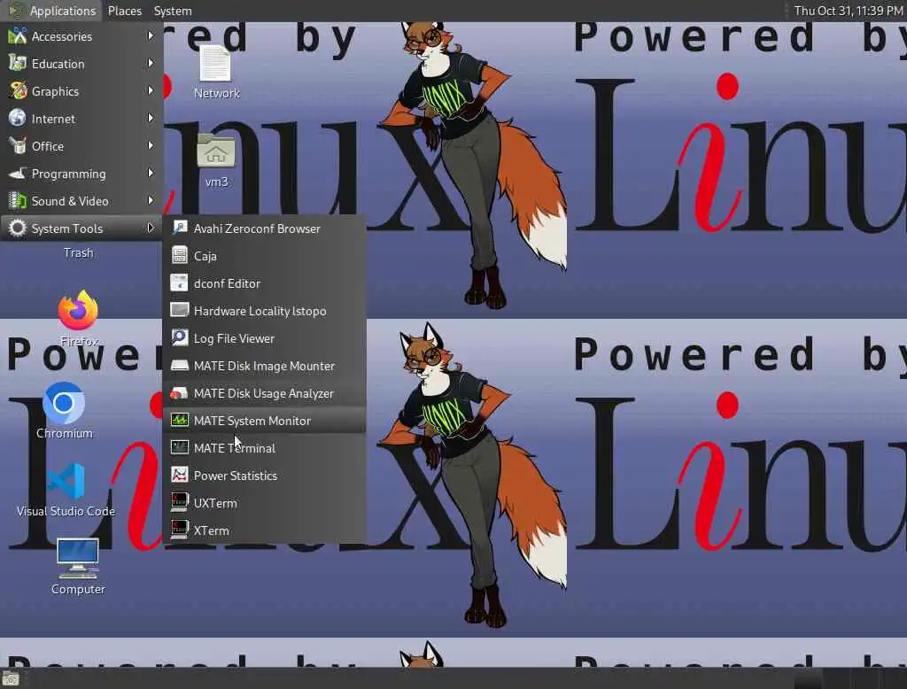Expand the Internet submenu arrow

click(x=151, y=118)
